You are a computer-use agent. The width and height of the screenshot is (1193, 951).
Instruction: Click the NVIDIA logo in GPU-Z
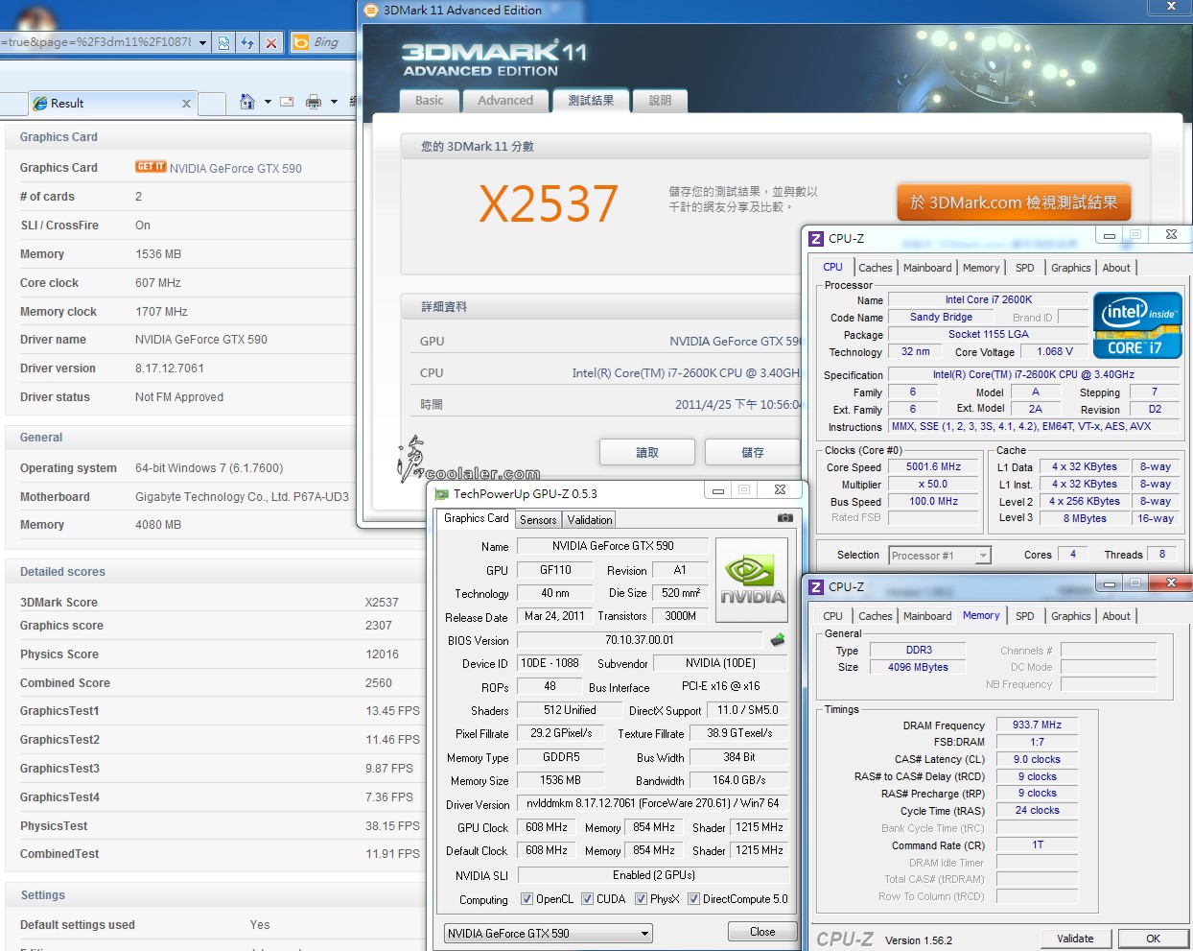click(752, 581)
